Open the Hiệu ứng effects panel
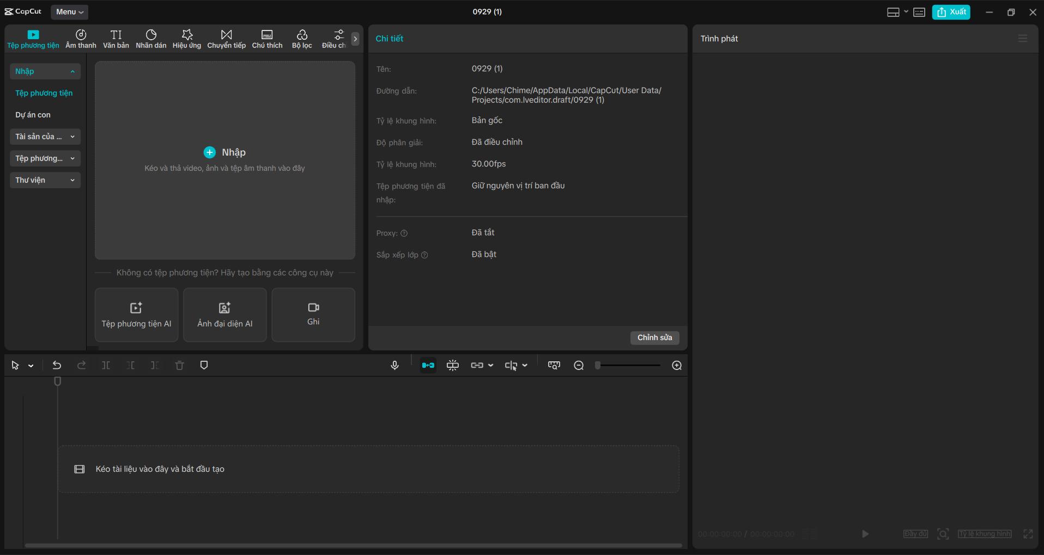The width and height of the screenshot is (1044, 555). point(187,39)
